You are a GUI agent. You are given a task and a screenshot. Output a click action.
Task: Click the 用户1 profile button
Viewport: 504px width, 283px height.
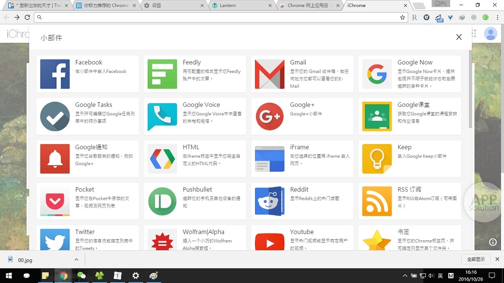442,4
